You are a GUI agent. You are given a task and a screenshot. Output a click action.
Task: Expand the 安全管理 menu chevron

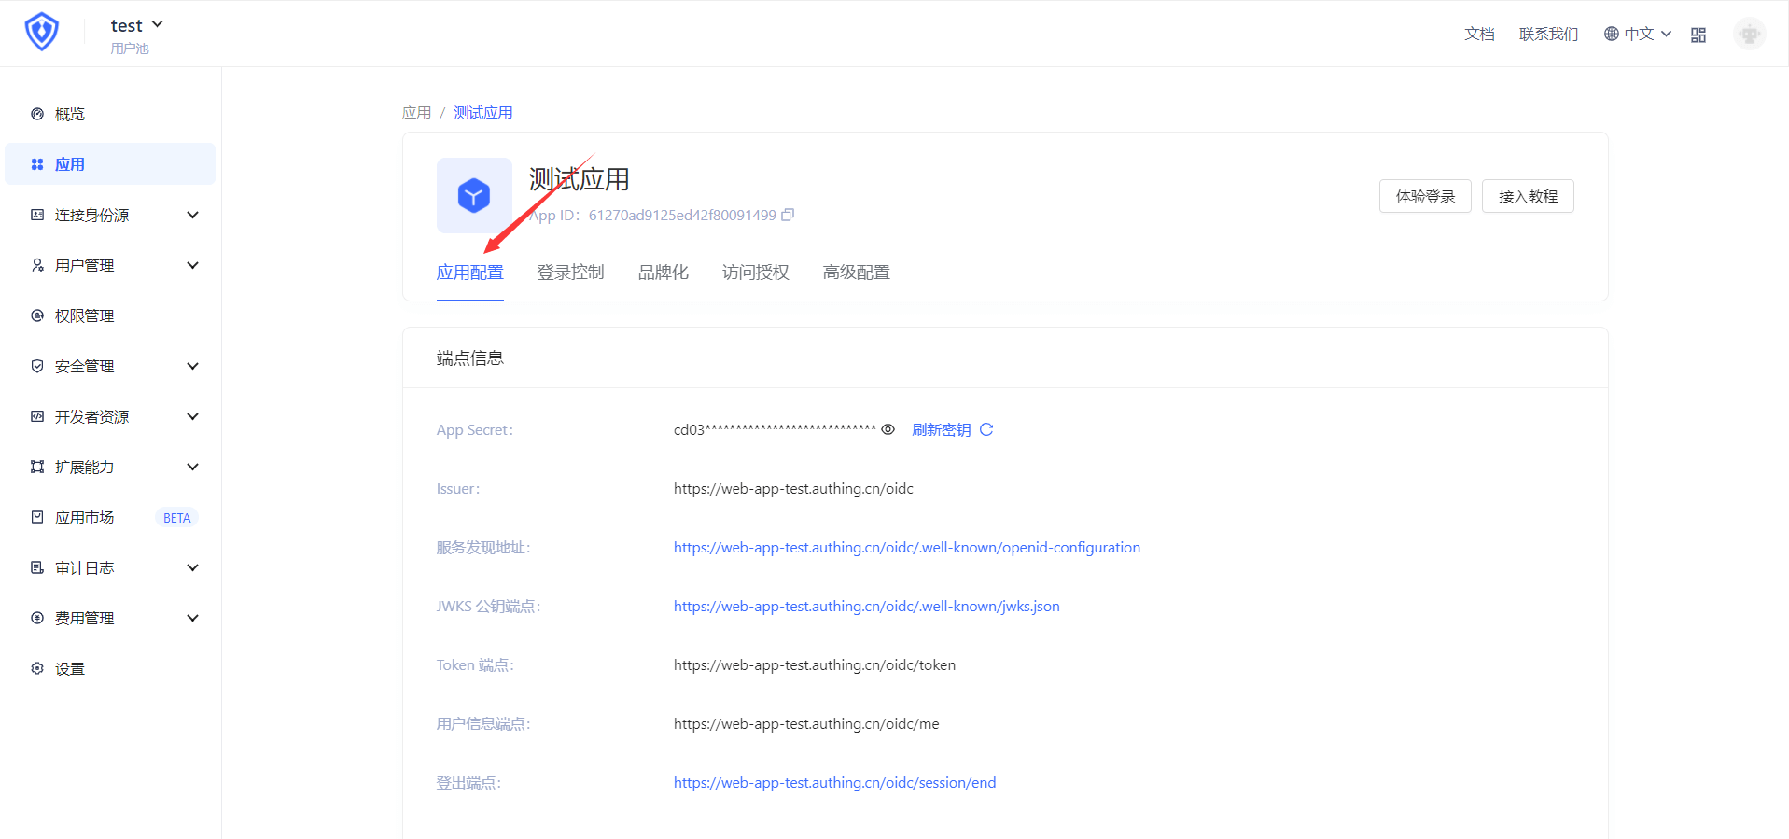coord(193,366)
